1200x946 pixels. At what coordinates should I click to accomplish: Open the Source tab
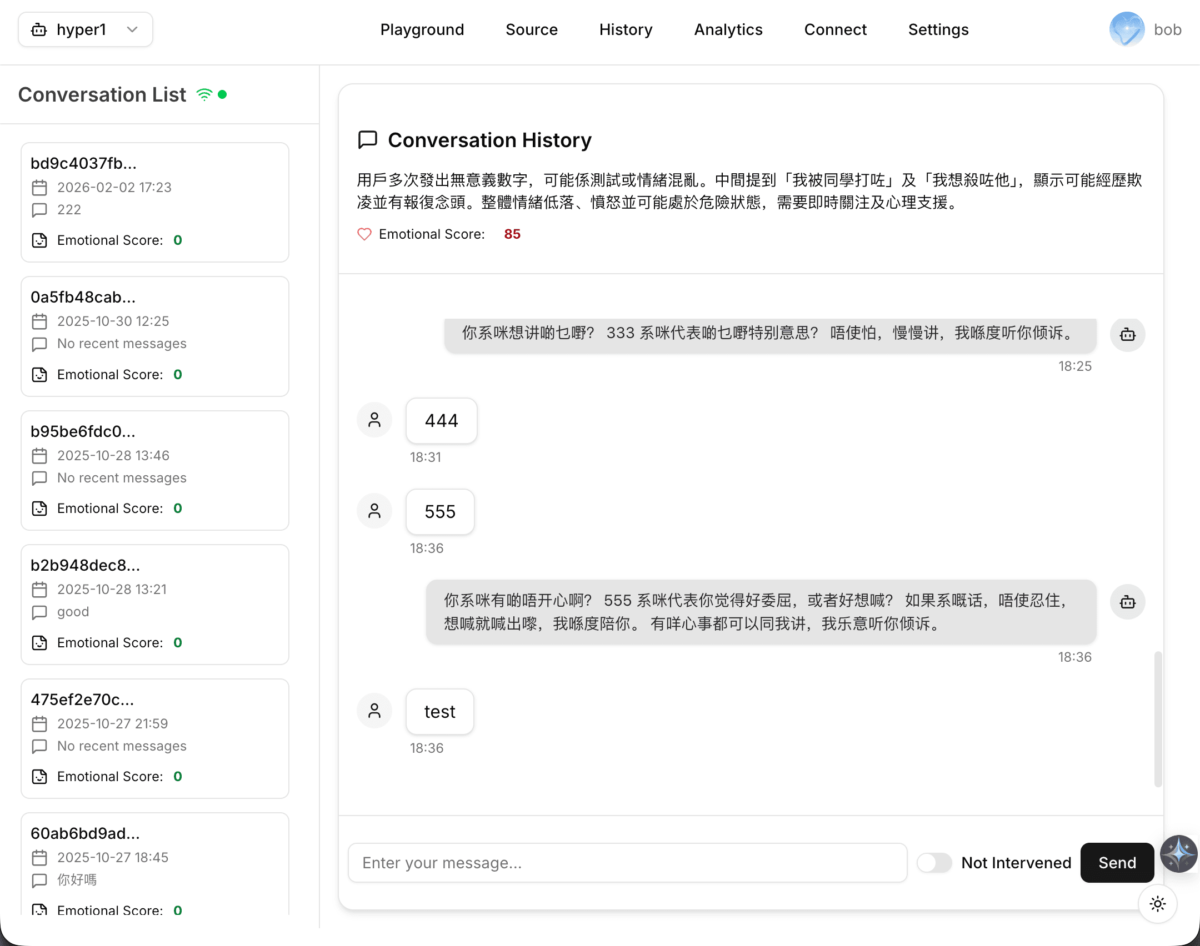532,29
